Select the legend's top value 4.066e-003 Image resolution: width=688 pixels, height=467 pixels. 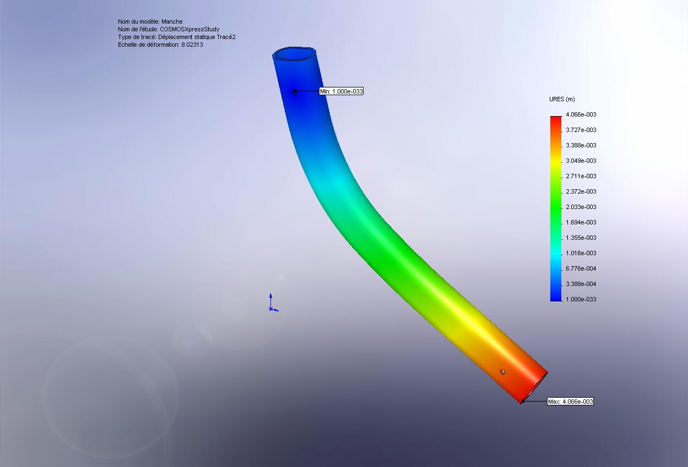pyautogui.click(x=581, y=114)
